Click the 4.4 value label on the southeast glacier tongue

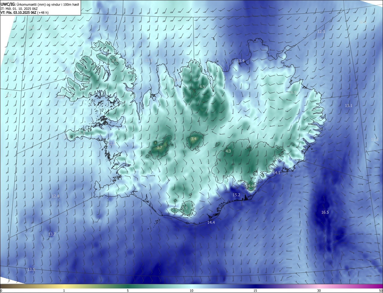pyautogui.click(x=250, y=186)
